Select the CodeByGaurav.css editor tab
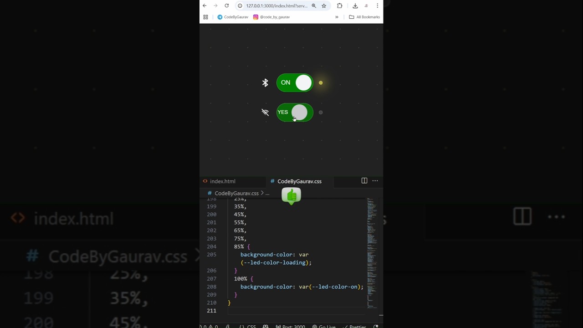The height and width of the screenshot is (328, 583). (299, 181)
